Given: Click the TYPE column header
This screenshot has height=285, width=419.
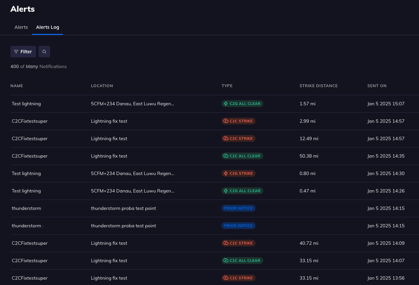Looking at the screenshot, I should click(x=227, y=86).
